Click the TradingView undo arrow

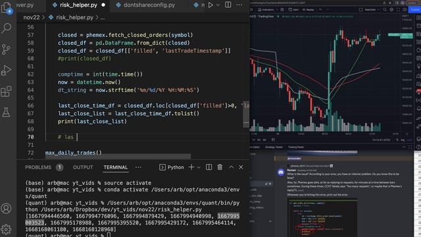point(320,10)
